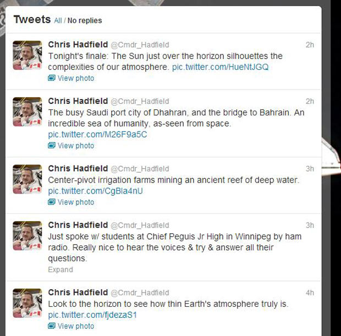Open pic.twitter.com/M26F9a5C link
The width and height of the screenshot is (341, 336).
point(97,134)
